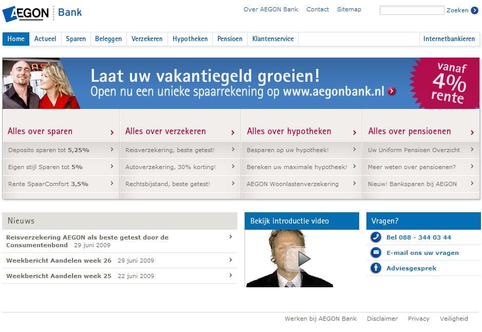
Task: Open the Hypotheken menu item
Action: pos(190,39)
